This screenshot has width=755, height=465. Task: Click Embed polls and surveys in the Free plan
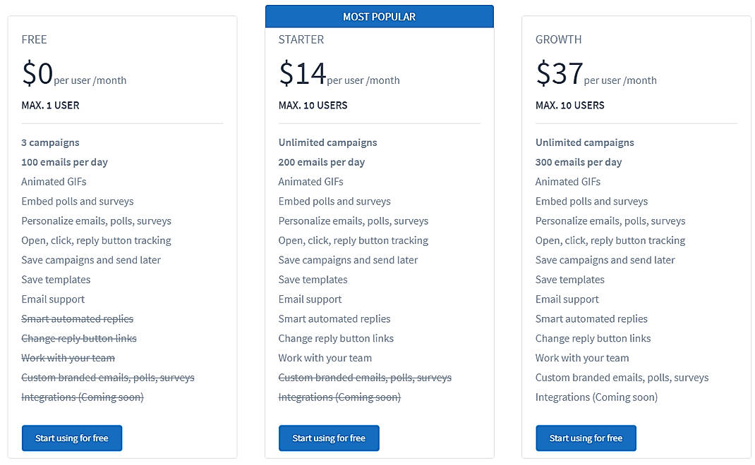point(78,201)
